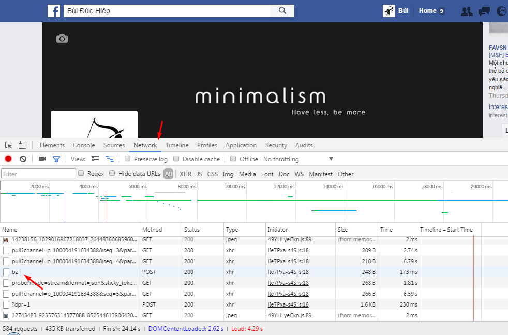Screen dimensions: 508x335
Task: Enable the Disable cache checkbox
Action: coord(176,159)
